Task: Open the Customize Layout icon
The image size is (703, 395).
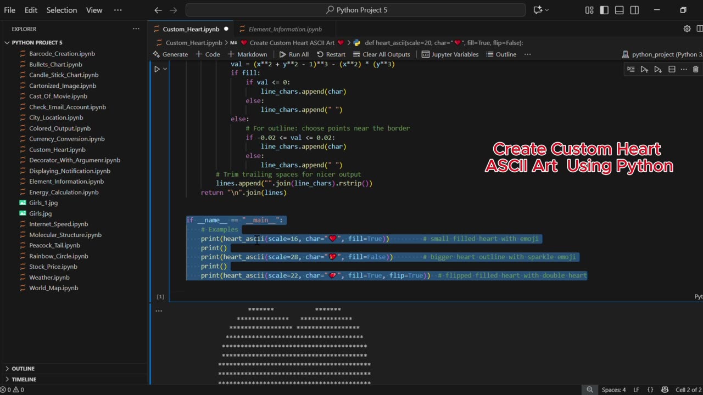Action: pyautogui.click(x=589, y=10)
